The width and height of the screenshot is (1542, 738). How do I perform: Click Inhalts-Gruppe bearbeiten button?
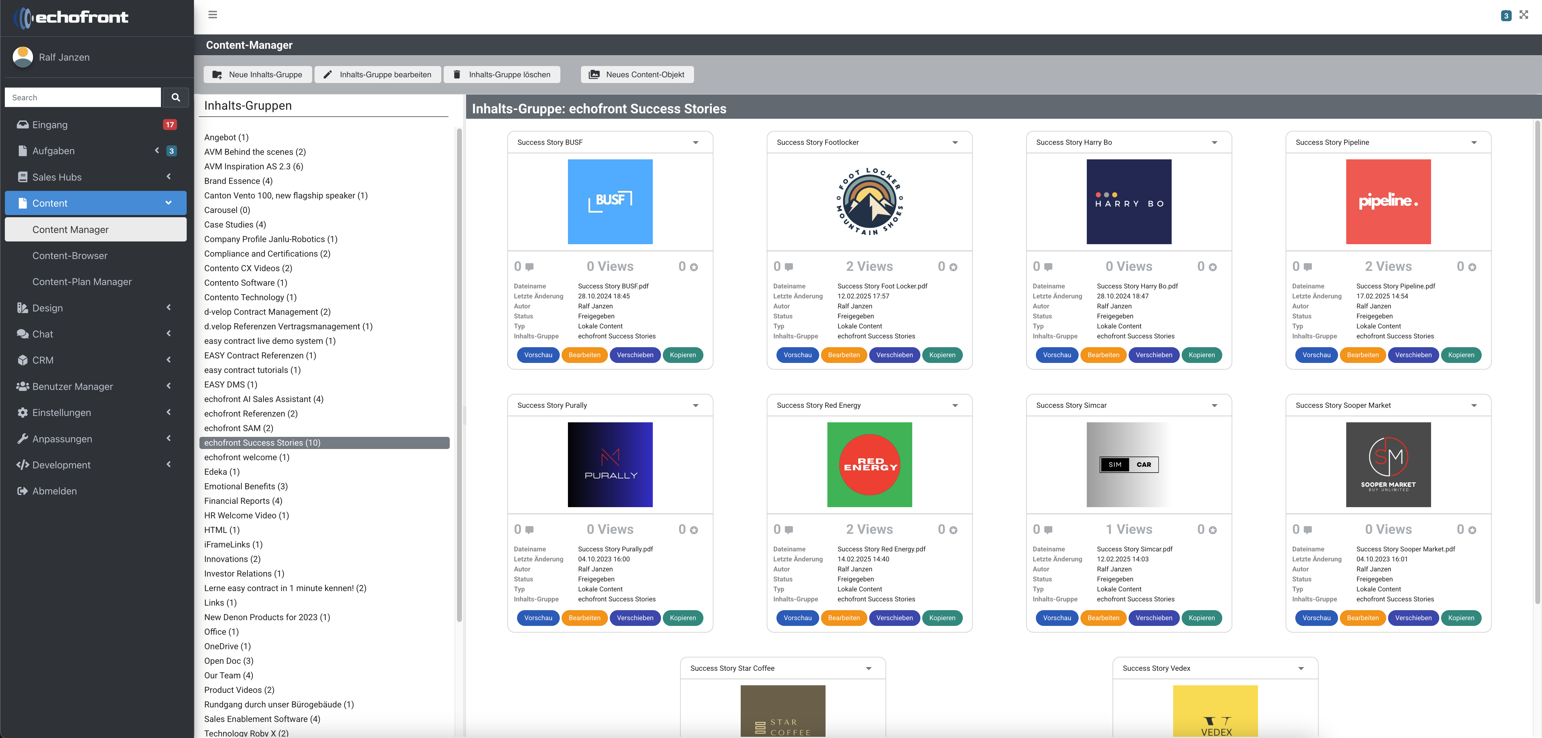coord(378,74)
